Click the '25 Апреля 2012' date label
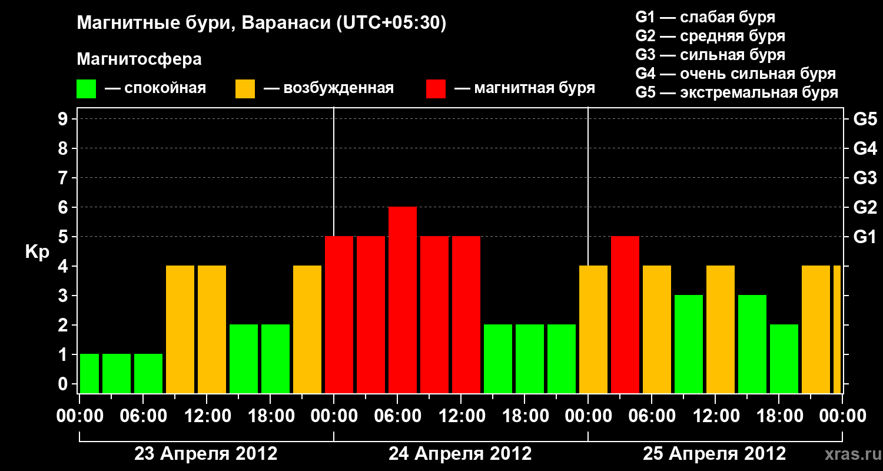The height and width of the screenshot is (471, 883). (x=715, y=454)
